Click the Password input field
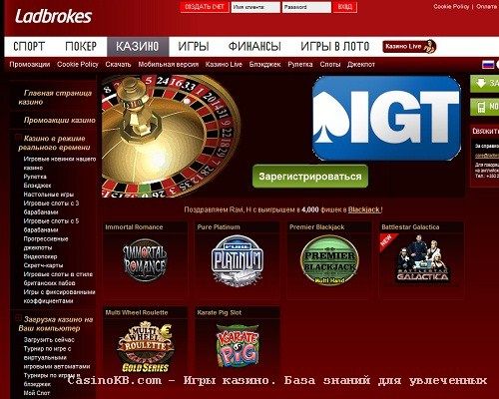 point(306,7)
